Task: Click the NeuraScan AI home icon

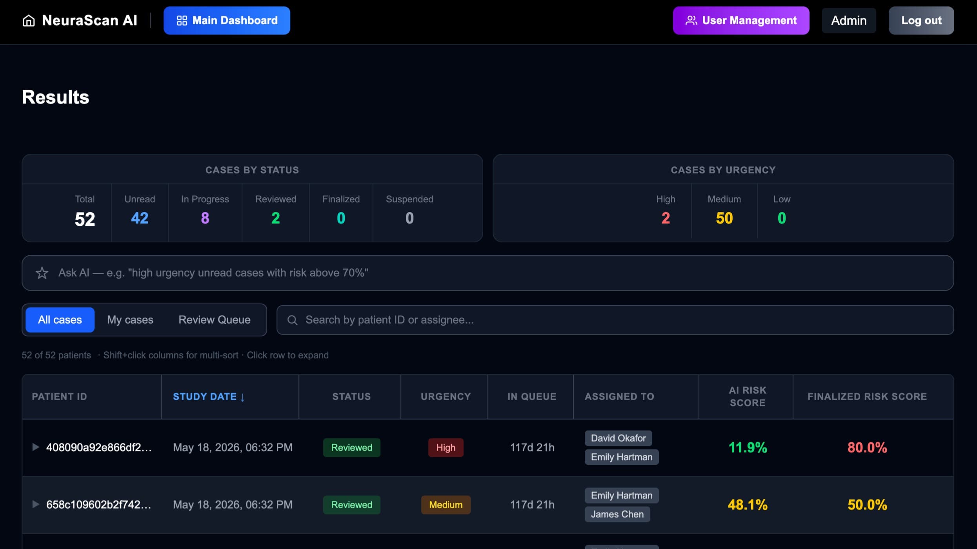Action: (x=29, y=20)
